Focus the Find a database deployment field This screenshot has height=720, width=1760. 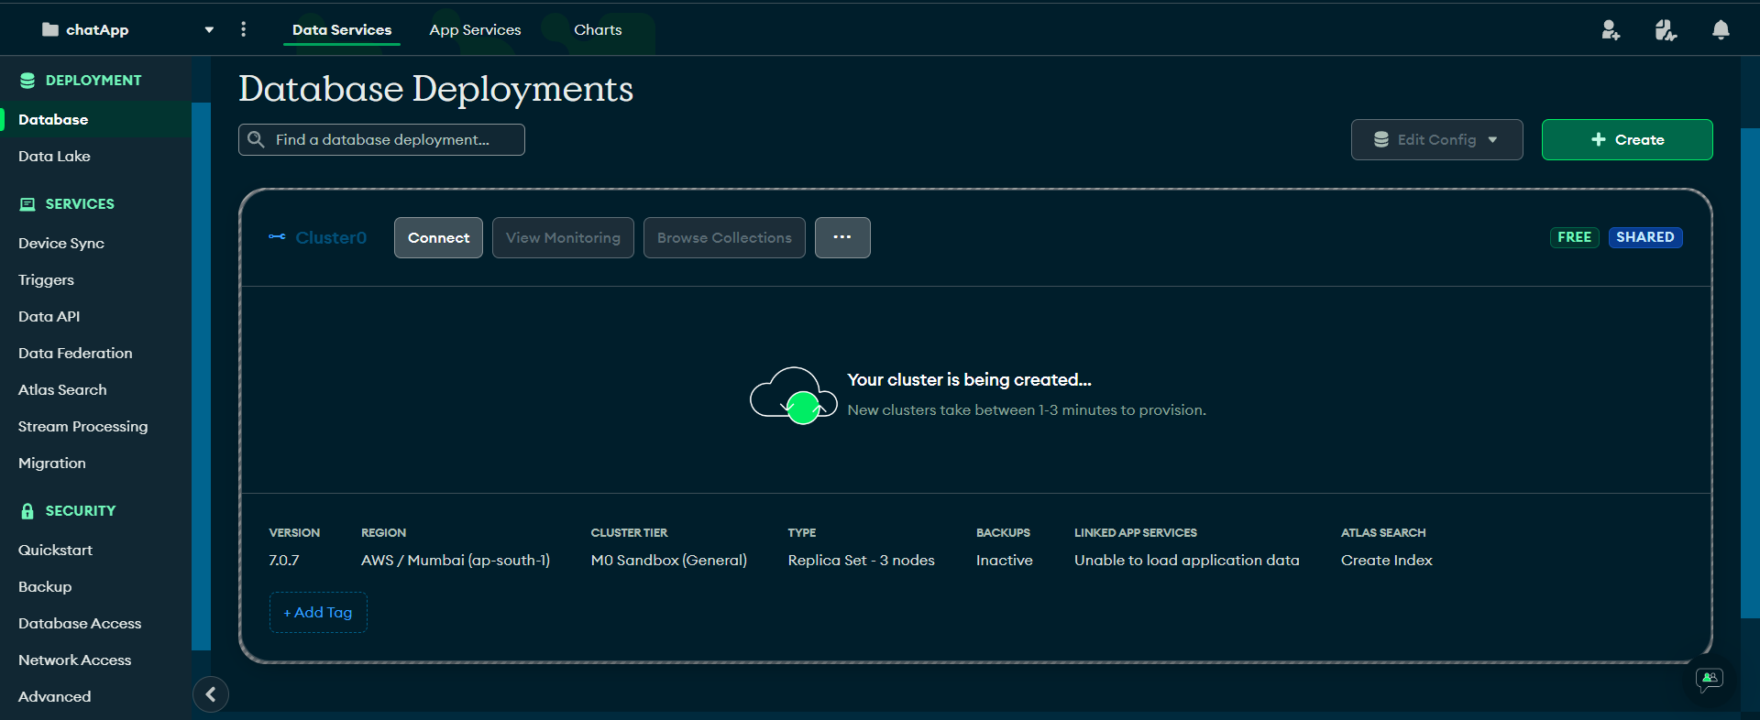pos(394,140)
